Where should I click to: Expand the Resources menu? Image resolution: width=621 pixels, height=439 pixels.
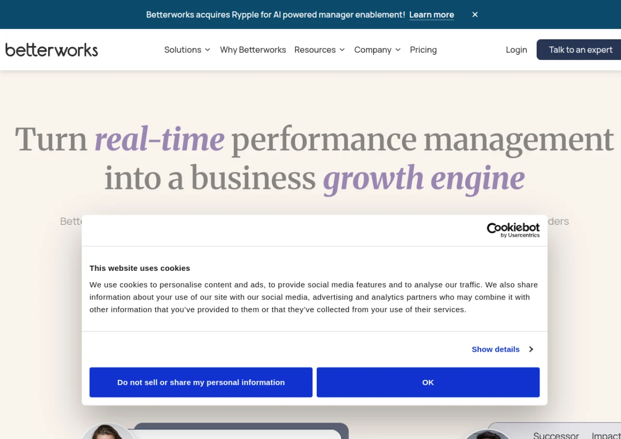coord(320,50)
